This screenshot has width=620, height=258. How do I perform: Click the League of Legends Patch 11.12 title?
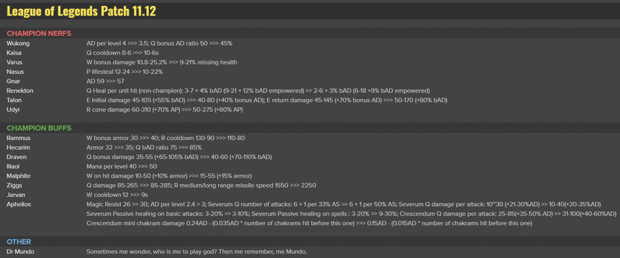pyautogui.click(x=81, y=11)
